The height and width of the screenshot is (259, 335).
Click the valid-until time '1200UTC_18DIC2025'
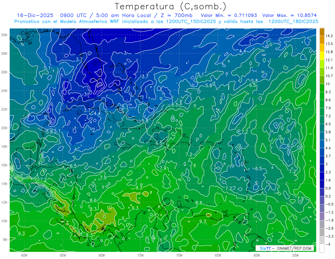coord(293,21)
